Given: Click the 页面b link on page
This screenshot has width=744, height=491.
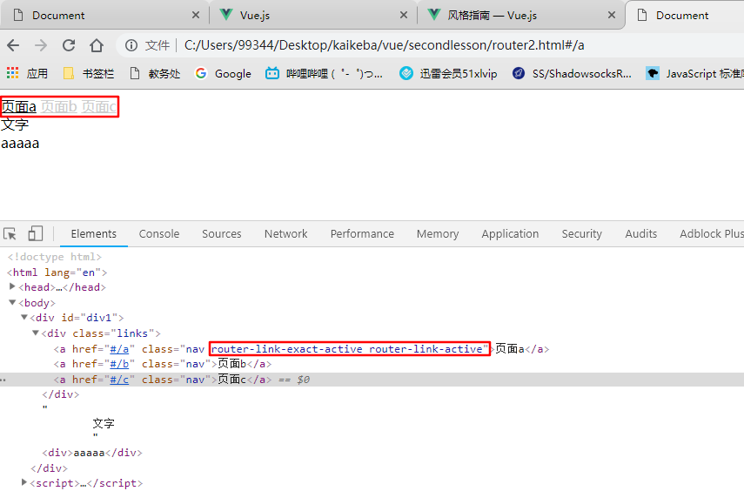Looking at the screenshot, I should coord(58,106).
